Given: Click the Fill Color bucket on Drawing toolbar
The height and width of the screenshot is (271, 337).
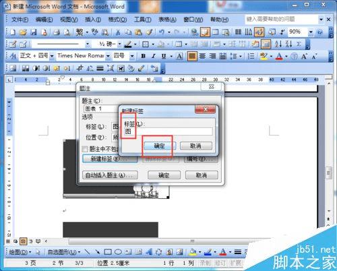Looking at the screenshot, I should click(193, 252).
